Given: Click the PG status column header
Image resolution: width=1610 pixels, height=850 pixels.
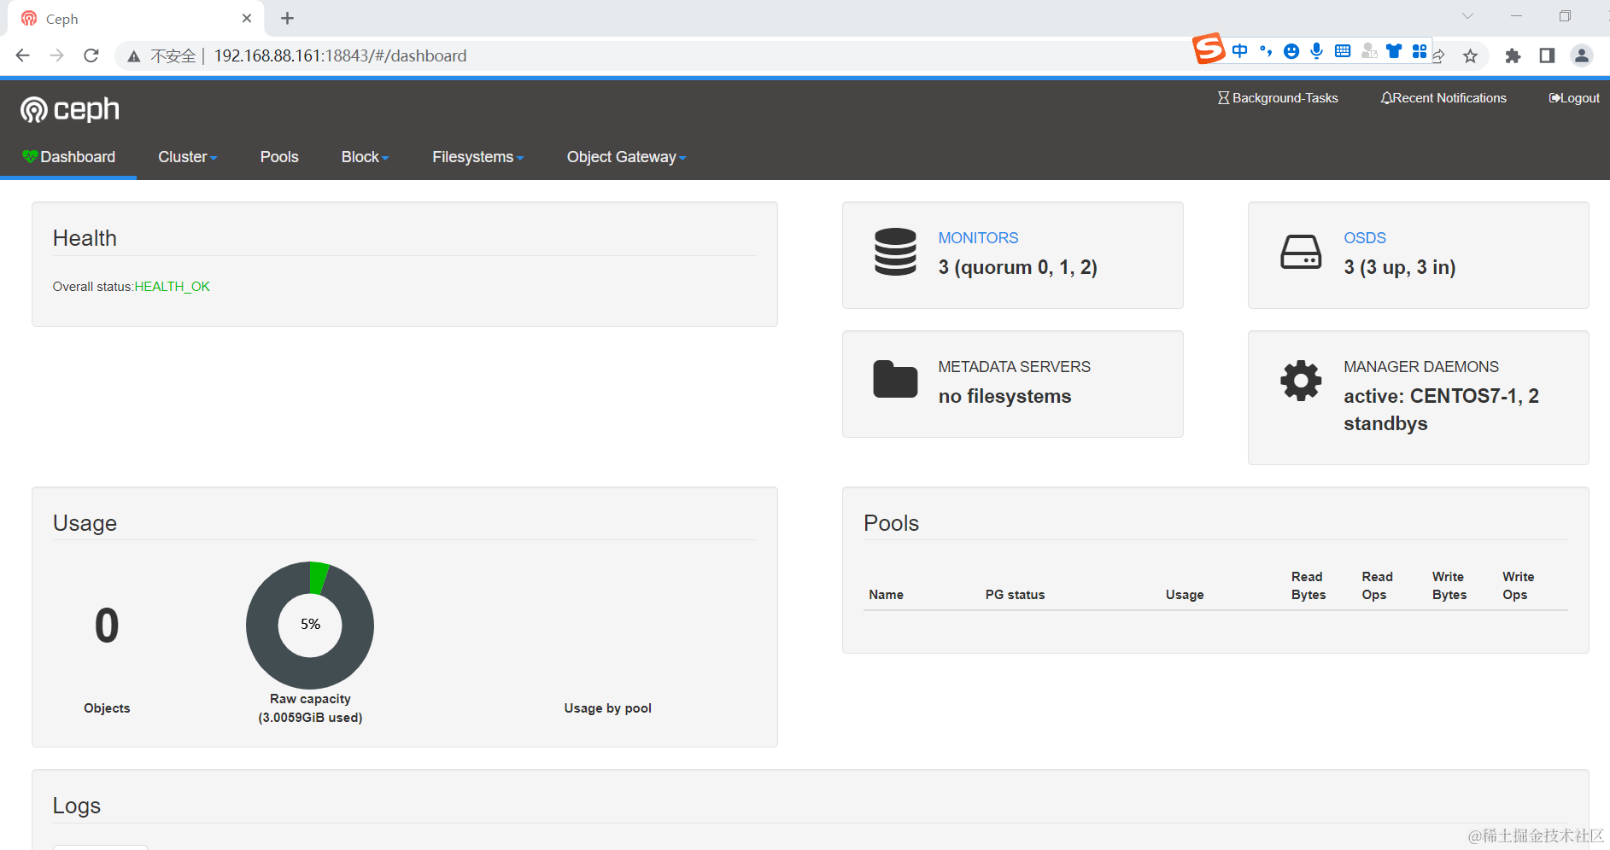Looking at the screenshot, I should (x=1015, y=595).
